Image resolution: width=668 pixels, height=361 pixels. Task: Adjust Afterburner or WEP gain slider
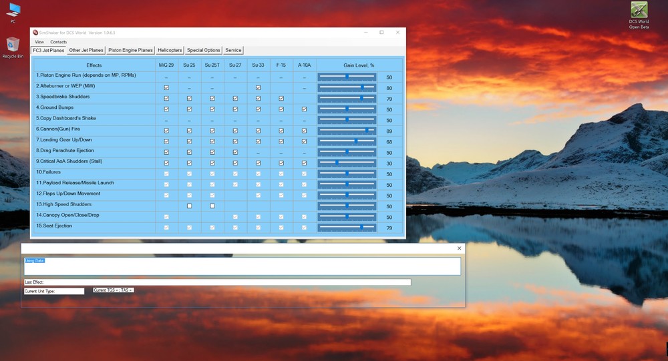point(347,87)
